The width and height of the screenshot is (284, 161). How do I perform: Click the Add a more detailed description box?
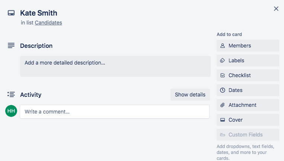[x=115, y=66]
